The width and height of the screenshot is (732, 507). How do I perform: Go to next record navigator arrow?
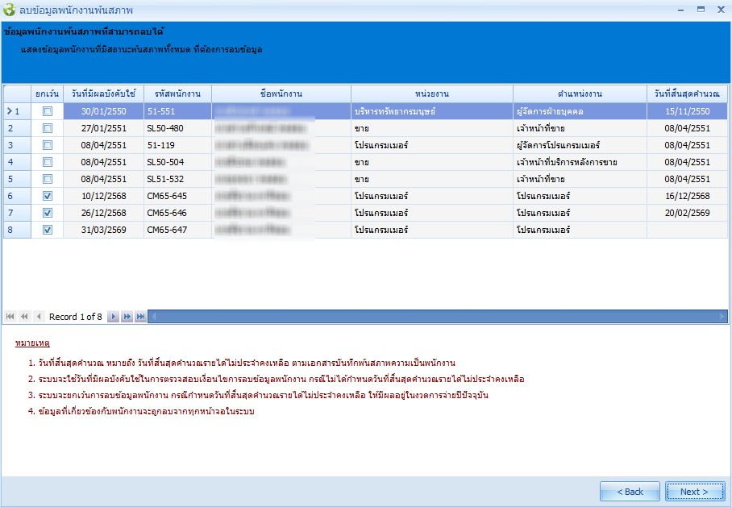(113, 317)
